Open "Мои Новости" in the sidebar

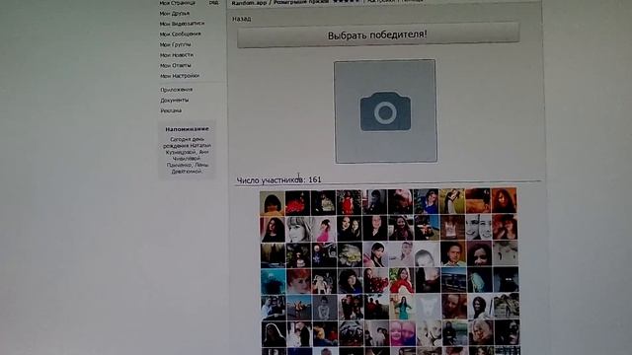[x=177, y=55]
